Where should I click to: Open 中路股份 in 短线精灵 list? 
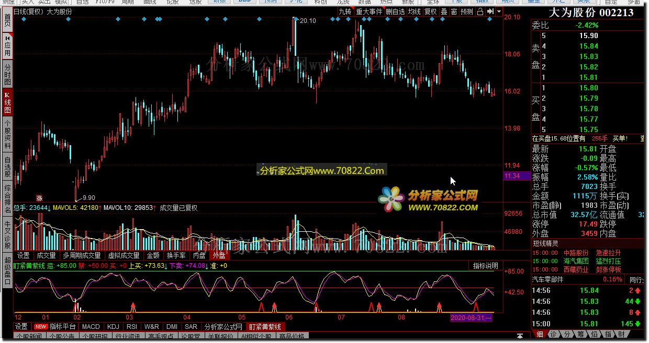tap(576, 253)
